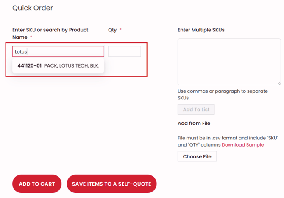Click the Quick Order heading
The image size is (284, 198).
[33, 8]
